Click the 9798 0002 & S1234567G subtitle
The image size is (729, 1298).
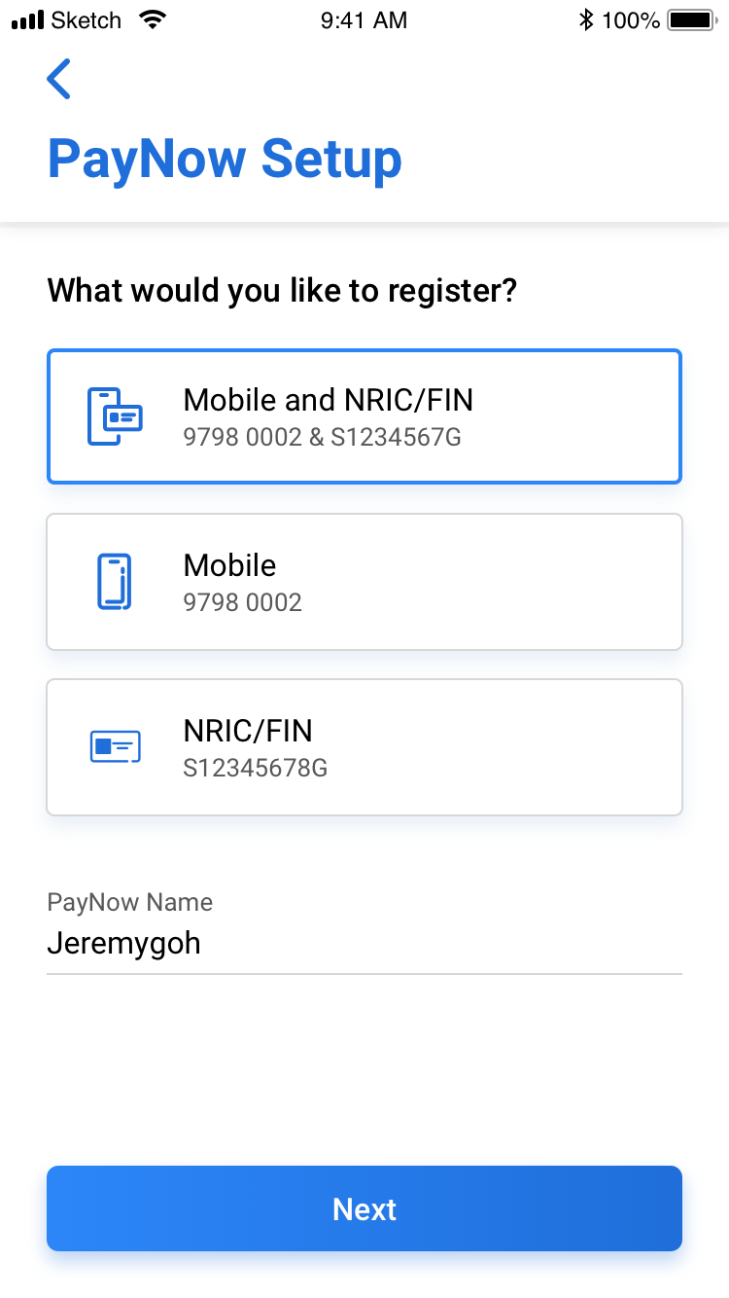(322, 438)
